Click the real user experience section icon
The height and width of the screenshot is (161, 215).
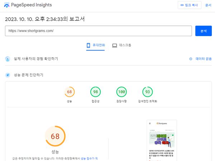point(8,59)
